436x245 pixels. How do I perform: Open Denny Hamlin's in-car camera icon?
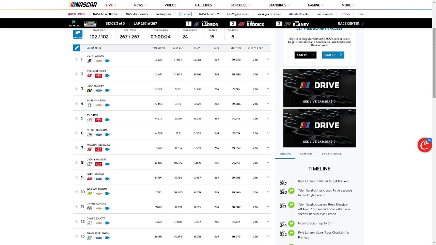[107, 164]
